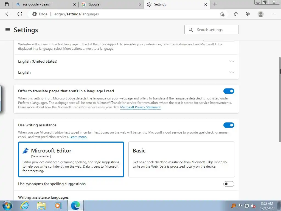Close the rus google Search tab
281x211 pixels.
point(75,4)
